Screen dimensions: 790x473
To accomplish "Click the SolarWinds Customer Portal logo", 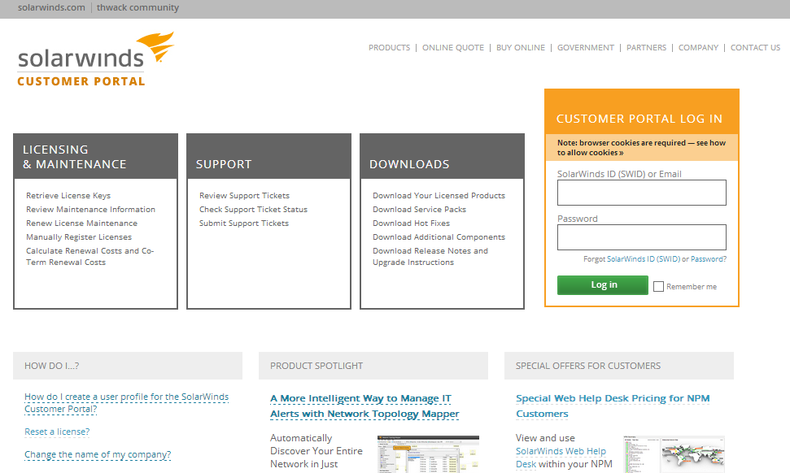I will point(96,59).
